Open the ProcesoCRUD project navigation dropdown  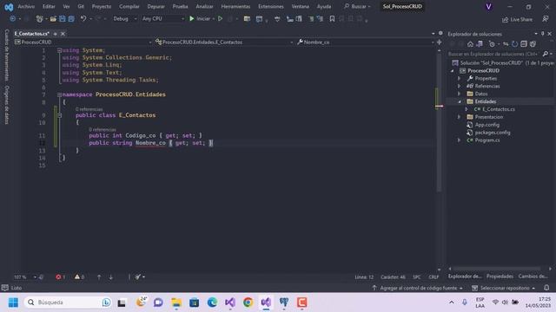click(x=83, y=42)
